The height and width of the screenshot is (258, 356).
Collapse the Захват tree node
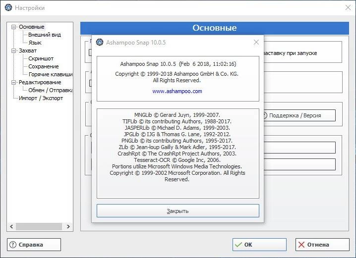pyautogui.click(x=13, y=51)
